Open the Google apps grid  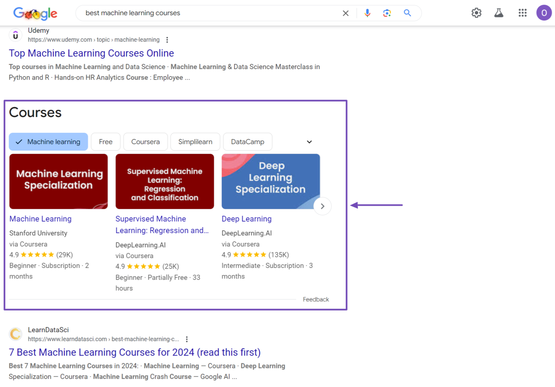(522, 13)
